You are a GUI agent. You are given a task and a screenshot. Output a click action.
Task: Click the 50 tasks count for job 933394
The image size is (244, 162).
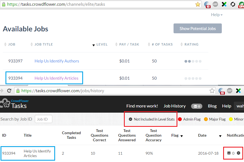tap(154, 78)
